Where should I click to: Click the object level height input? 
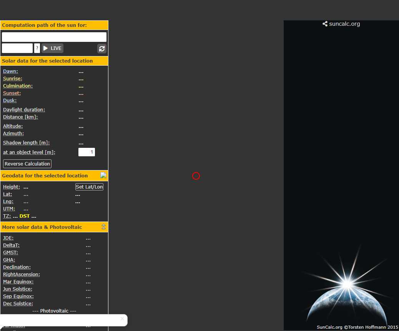pyautogui.click(x=86, y=152)
